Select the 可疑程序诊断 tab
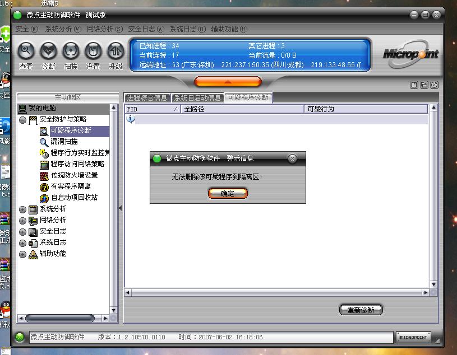 [x=248, y=97]
